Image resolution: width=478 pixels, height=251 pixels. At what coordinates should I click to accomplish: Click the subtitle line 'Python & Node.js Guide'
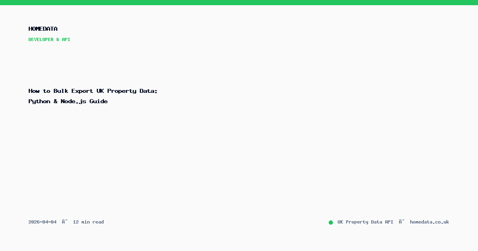(68, 102)
